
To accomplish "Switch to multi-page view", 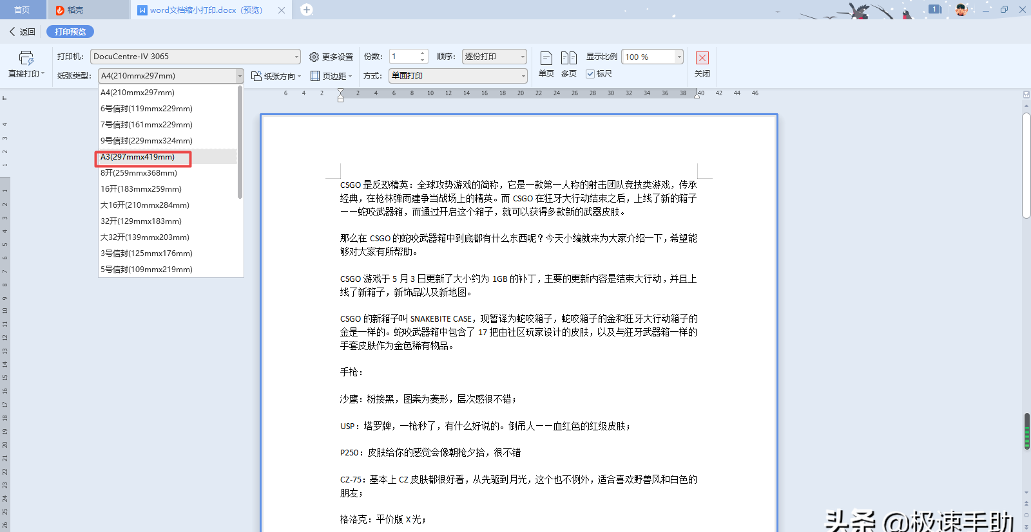I will (568, 64).
